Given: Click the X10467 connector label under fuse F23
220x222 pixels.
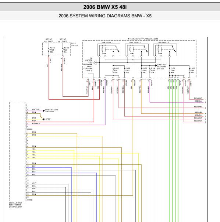Looking at the screenshot, I should tap(64, 61).
